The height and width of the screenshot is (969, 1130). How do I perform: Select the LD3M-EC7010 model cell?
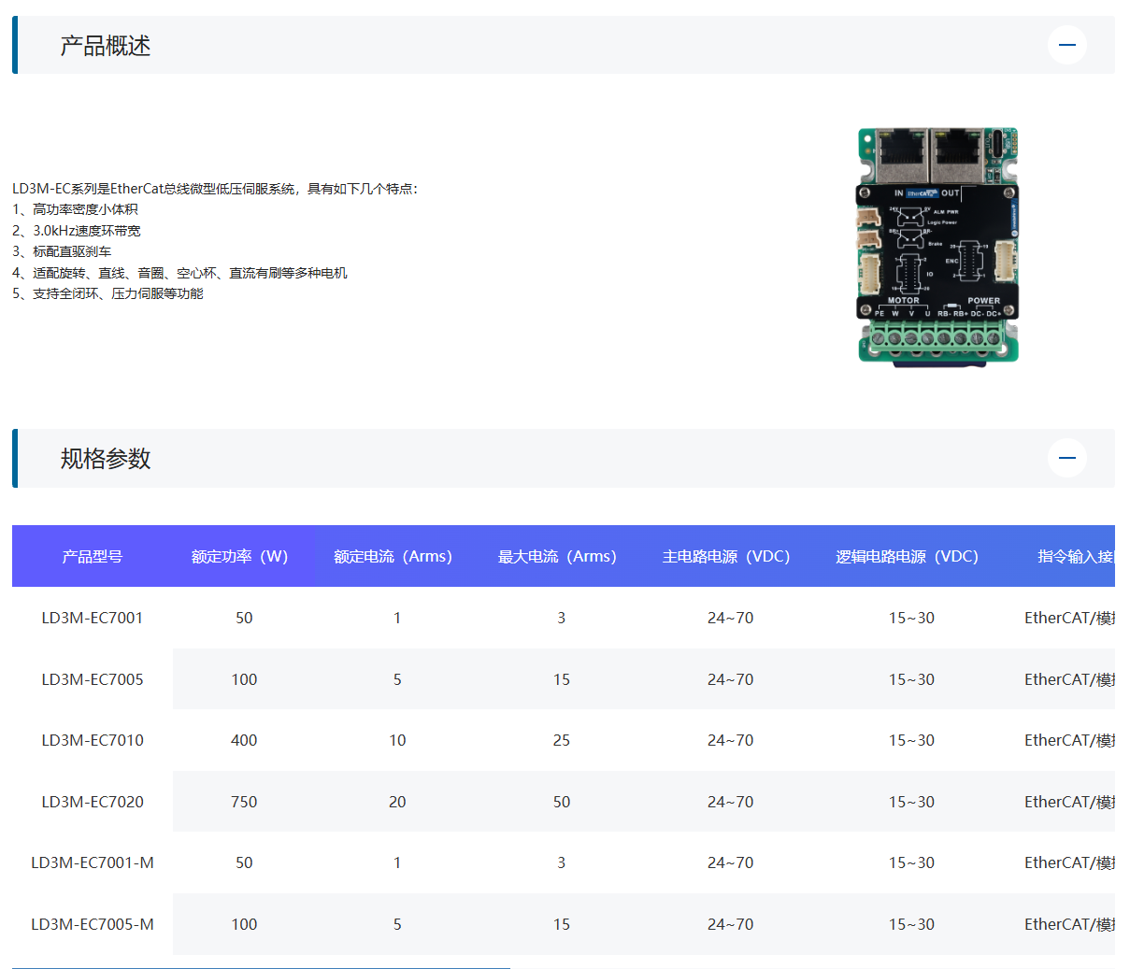93,740
